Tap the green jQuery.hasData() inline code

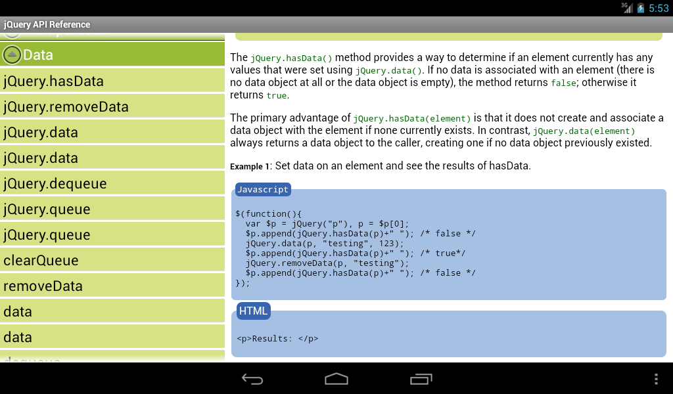point(291,58)
